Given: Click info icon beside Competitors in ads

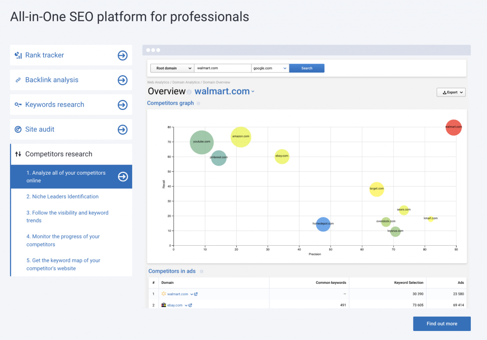Looking at the screenshot, I should click(x=202, y=271).
